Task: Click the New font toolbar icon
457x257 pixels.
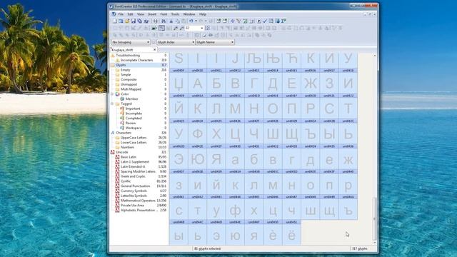Action: 115,21
